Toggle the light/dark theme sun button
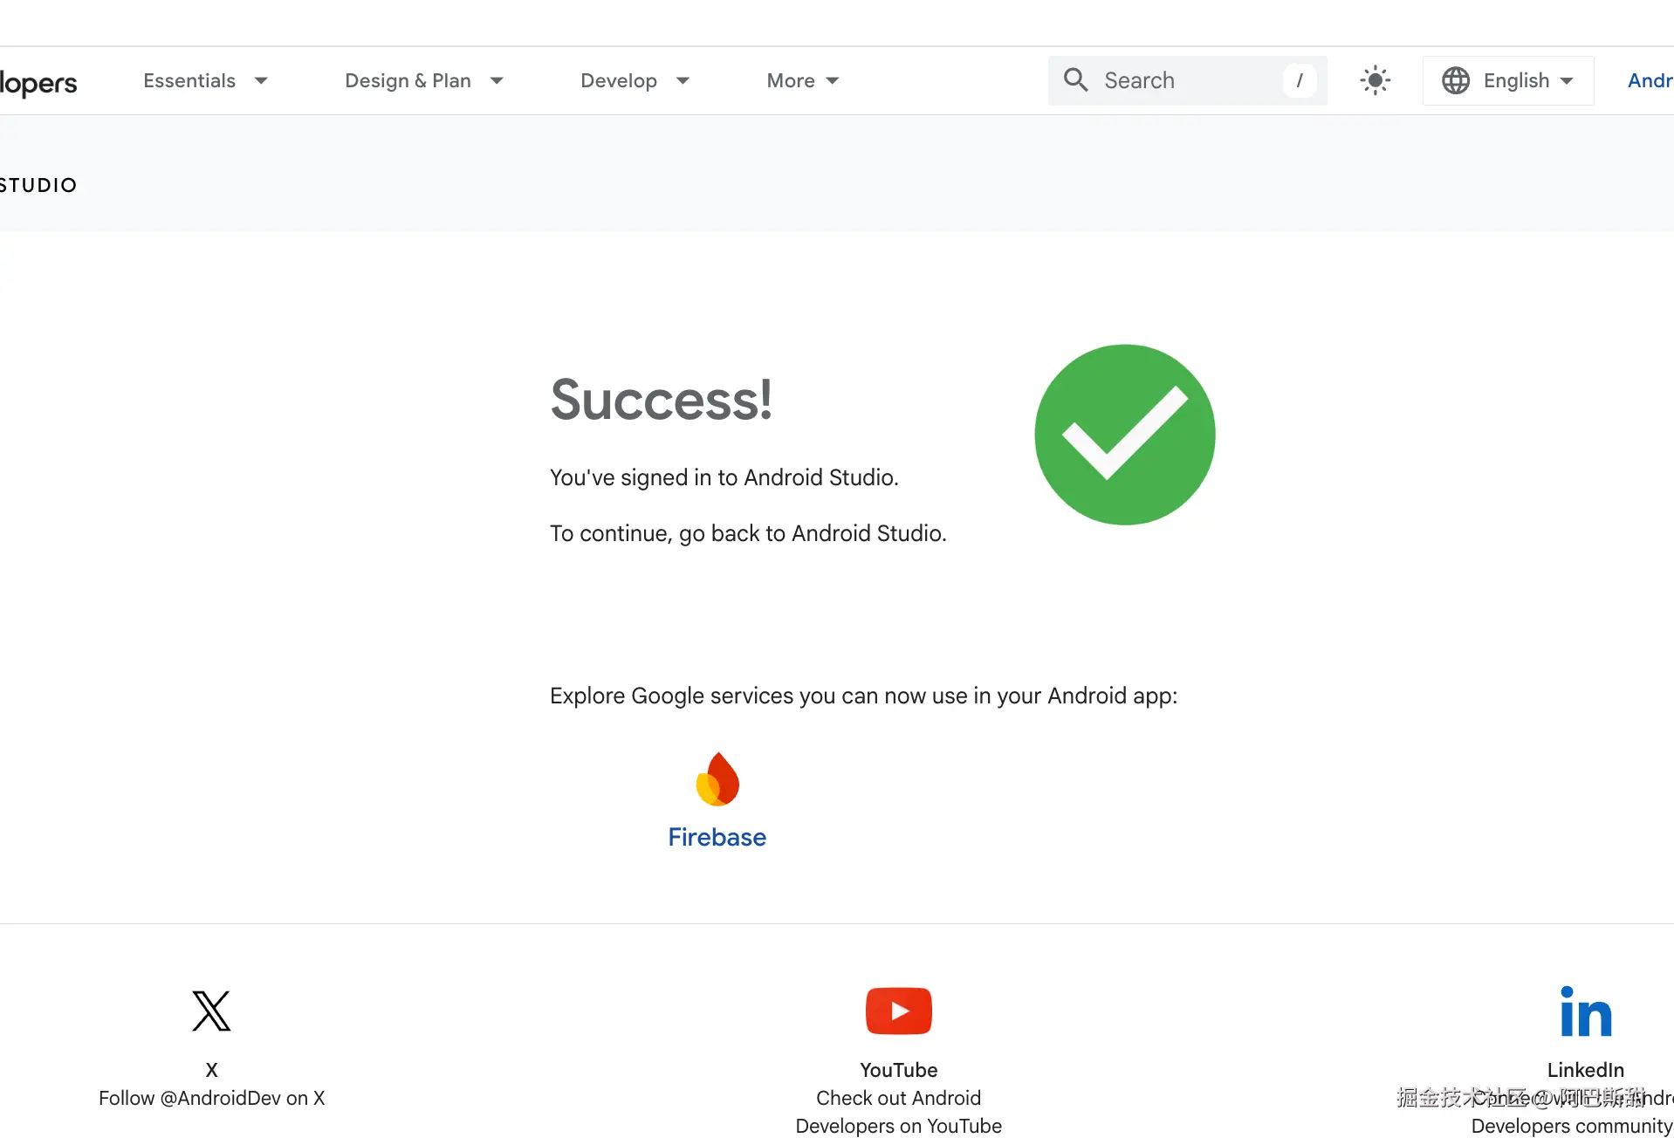 [x=1375, y=80]
